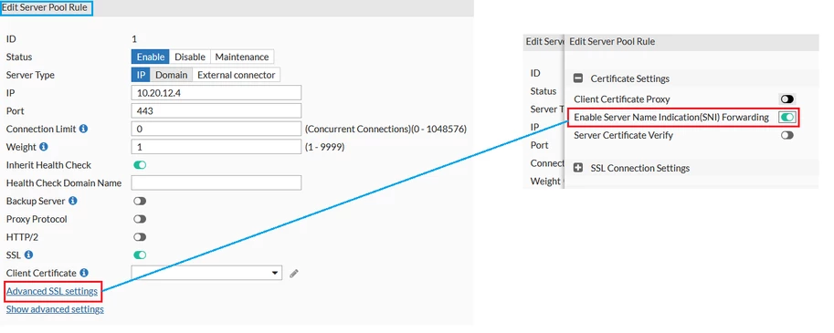Image resolution: width=834 pixels, height=333 pixels.
Task: Open Advanced SSL settings link
Action: tap(52, 291)
